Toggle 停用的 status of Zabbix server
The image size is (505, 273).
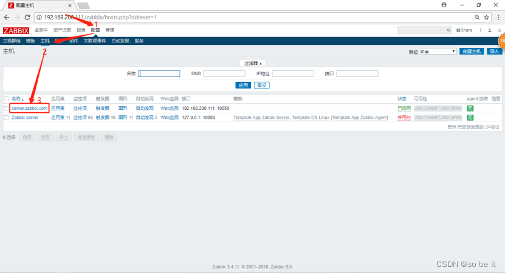click(x=404, y=118)
